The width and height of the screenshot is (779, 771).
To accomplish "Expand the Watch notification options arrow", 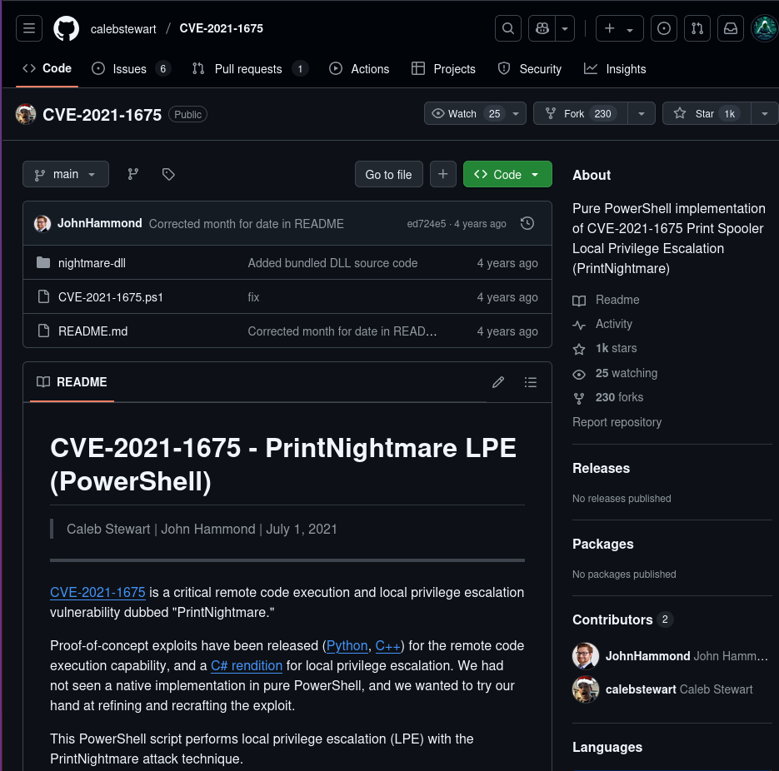I will [516, 114].
